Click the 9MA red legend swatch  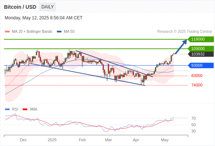click(x=25, y=109)
